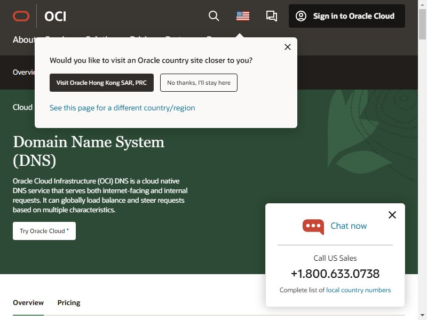Click Try Oracle Cloud button
The image size is (427, 320).
point(44,231)
